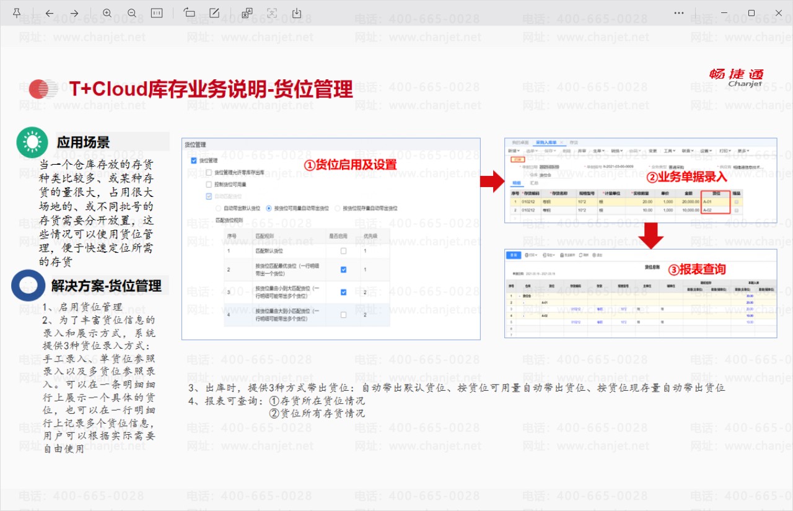Image resolution: width=793 pixels, height=511 pixels.
Task: Select the 明细 tab
Action: point(515,183)
